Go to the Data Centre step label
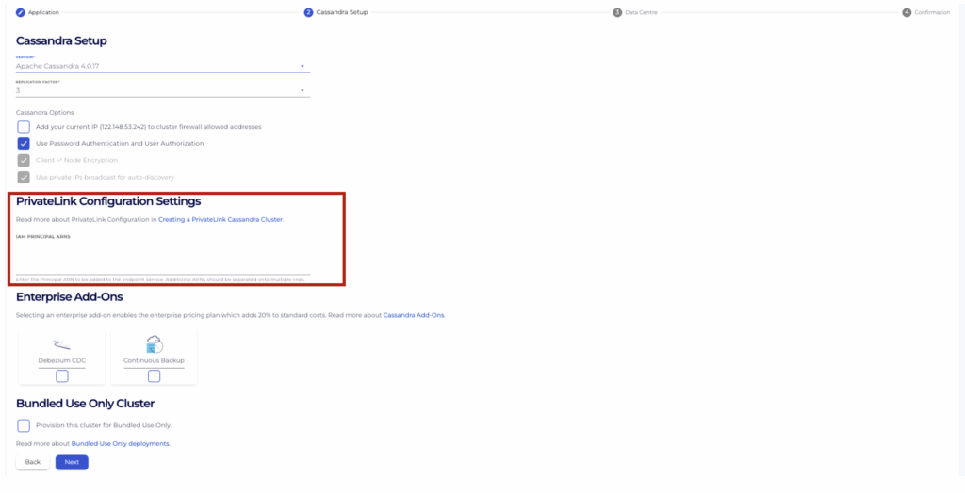Viewport: 965px width, 493px height. click(x=641, y=12)
